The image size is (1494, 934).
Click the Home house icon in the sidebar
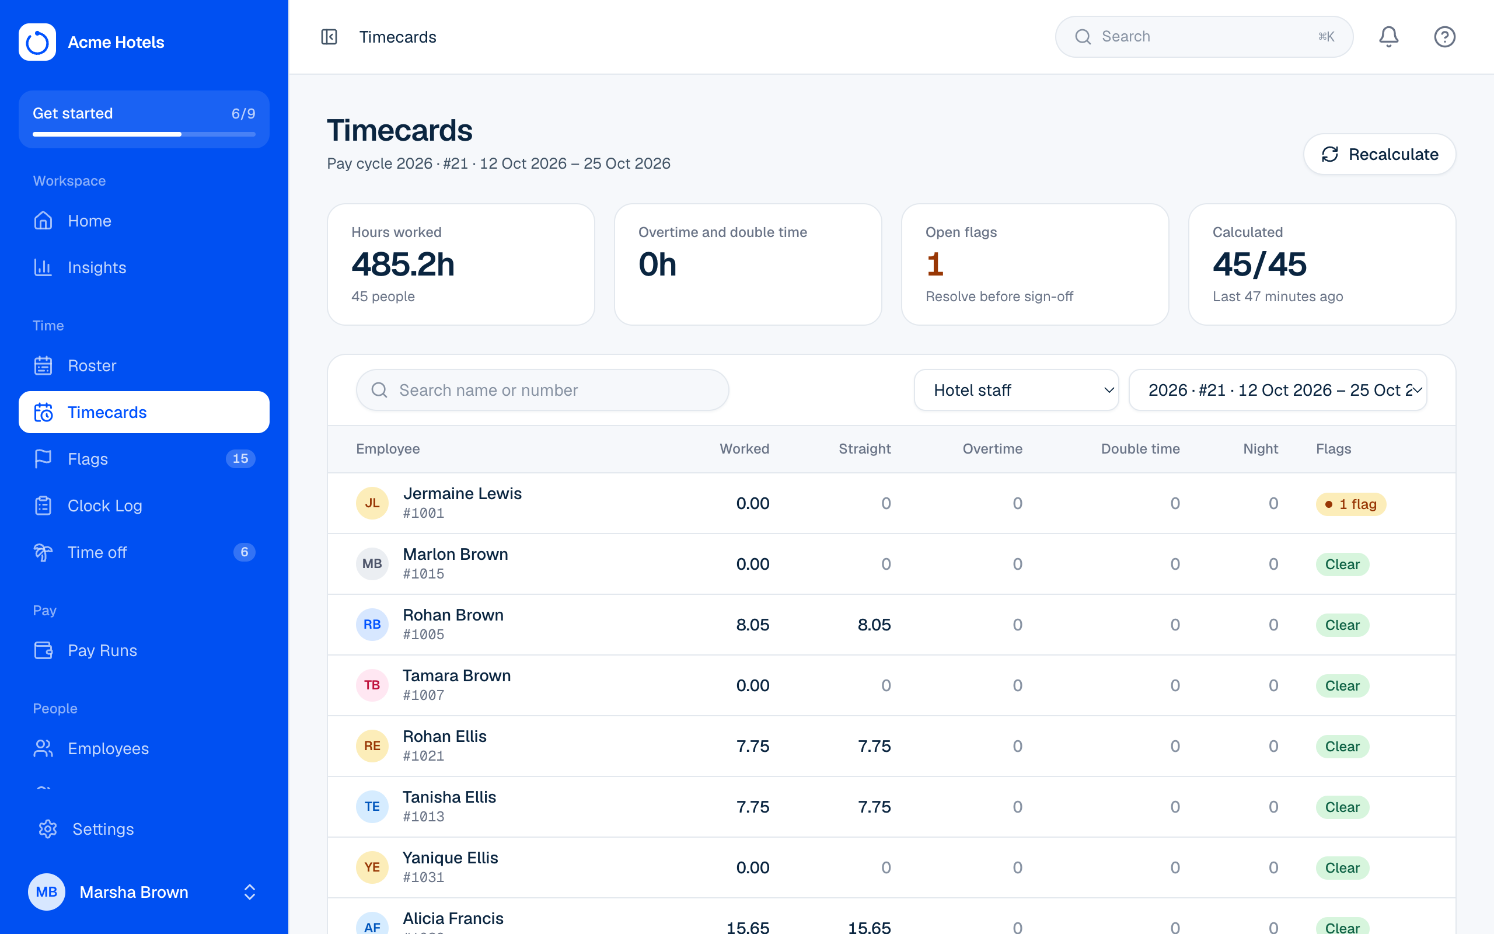(43, 221)
